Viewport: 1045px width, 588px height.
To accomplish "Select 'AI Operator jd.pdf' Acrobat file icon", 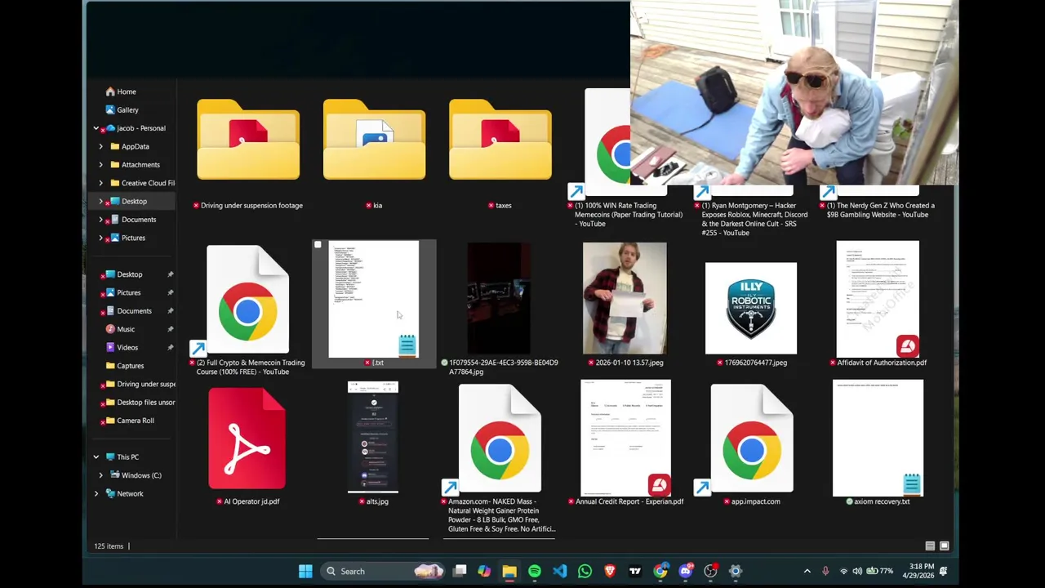I will click(247, 439).
